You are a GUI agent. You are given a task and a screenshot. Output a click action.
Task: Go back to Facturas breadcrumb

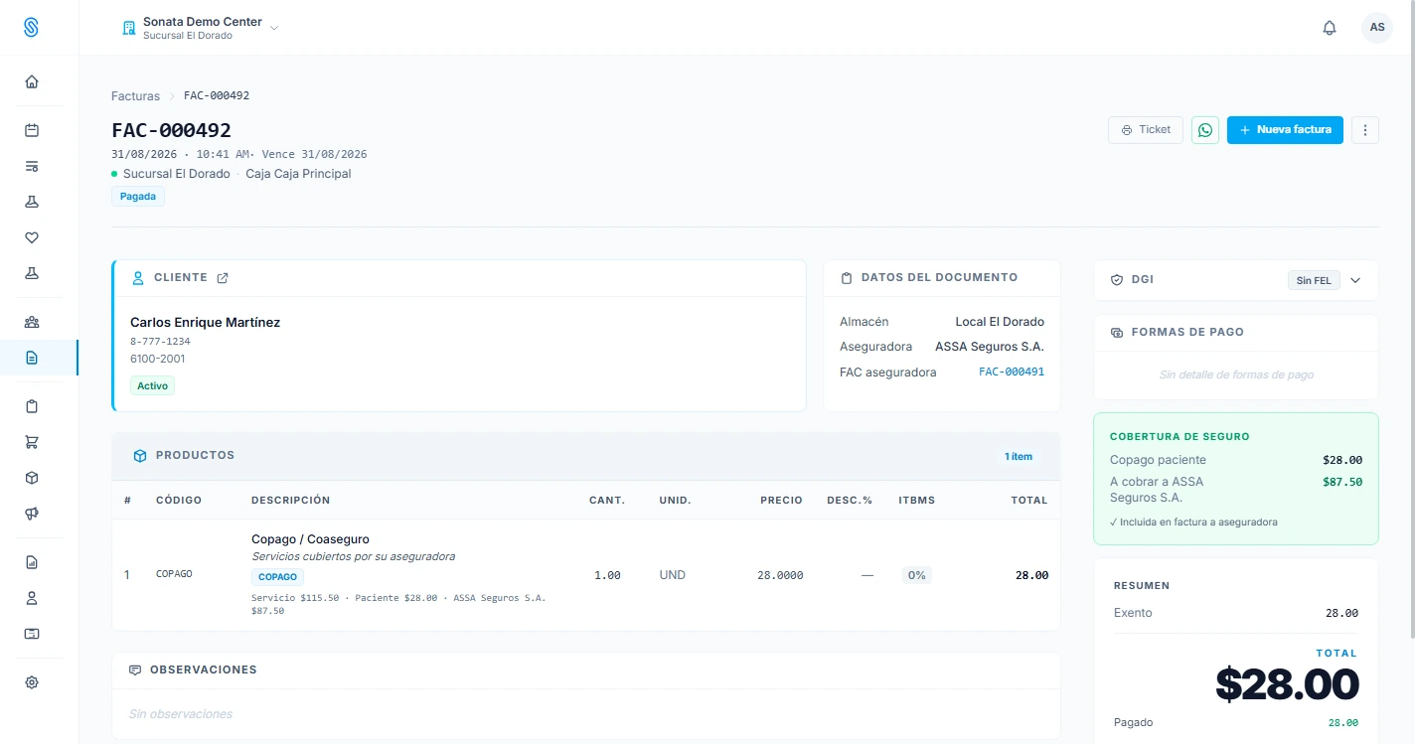coord(135,96)
